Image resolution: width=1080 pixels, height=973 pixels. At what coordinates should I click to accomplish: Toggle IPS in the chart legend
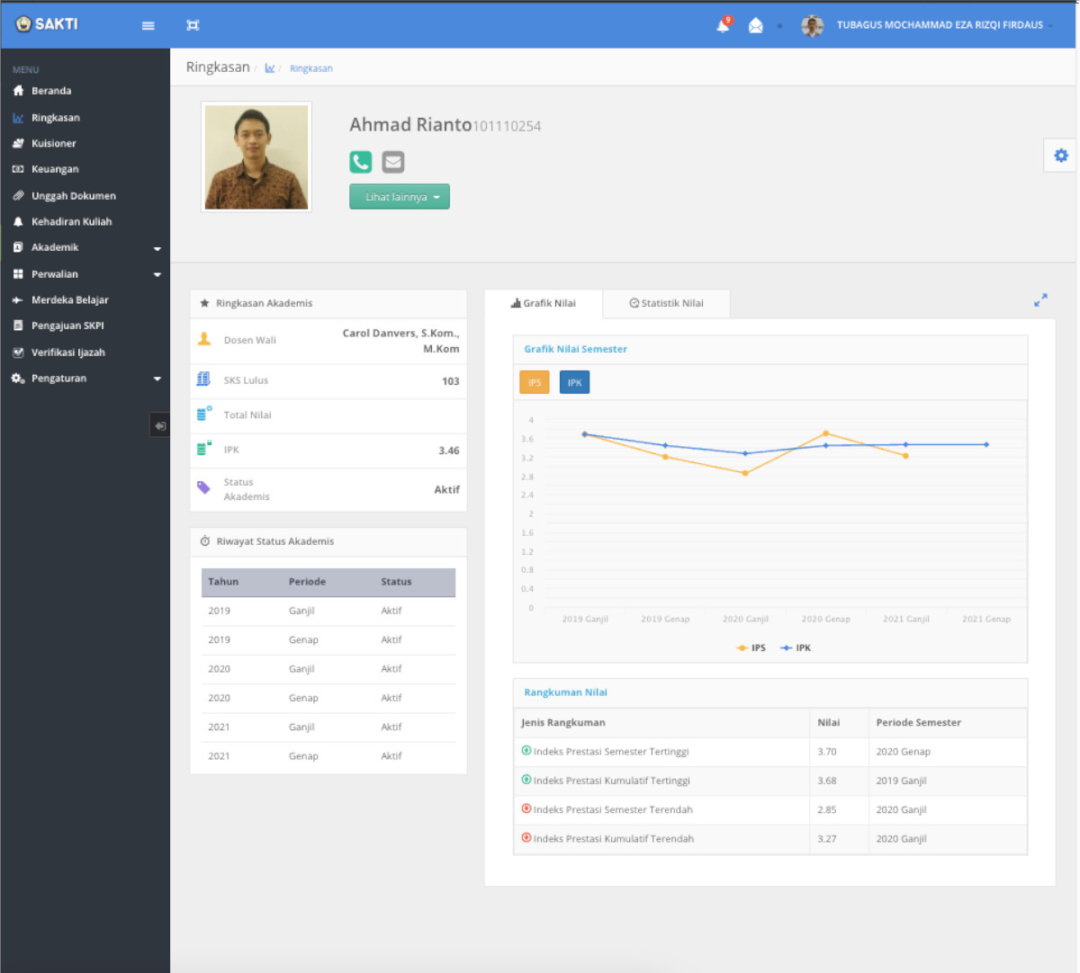coord(751,647)
